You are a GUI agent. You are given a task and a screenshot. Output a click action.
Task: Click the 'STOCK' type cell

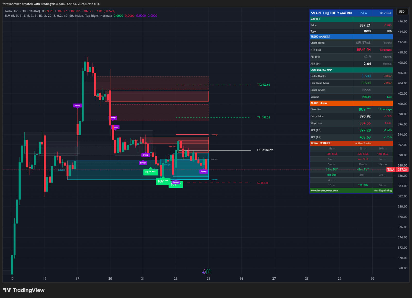point(367,31)
